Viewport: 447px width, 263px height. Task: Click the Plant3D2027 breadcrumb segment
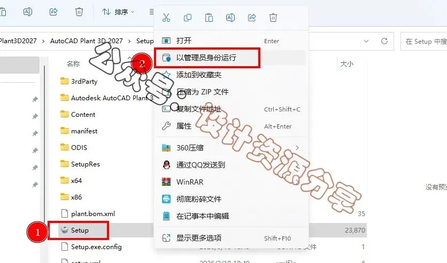click(x=18, y=41)
